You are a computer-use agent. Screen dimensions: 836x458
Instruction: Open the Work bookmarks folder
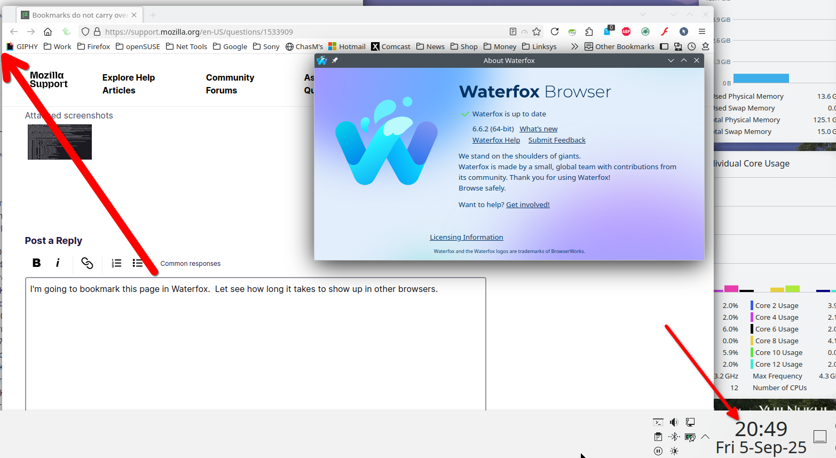58,46
